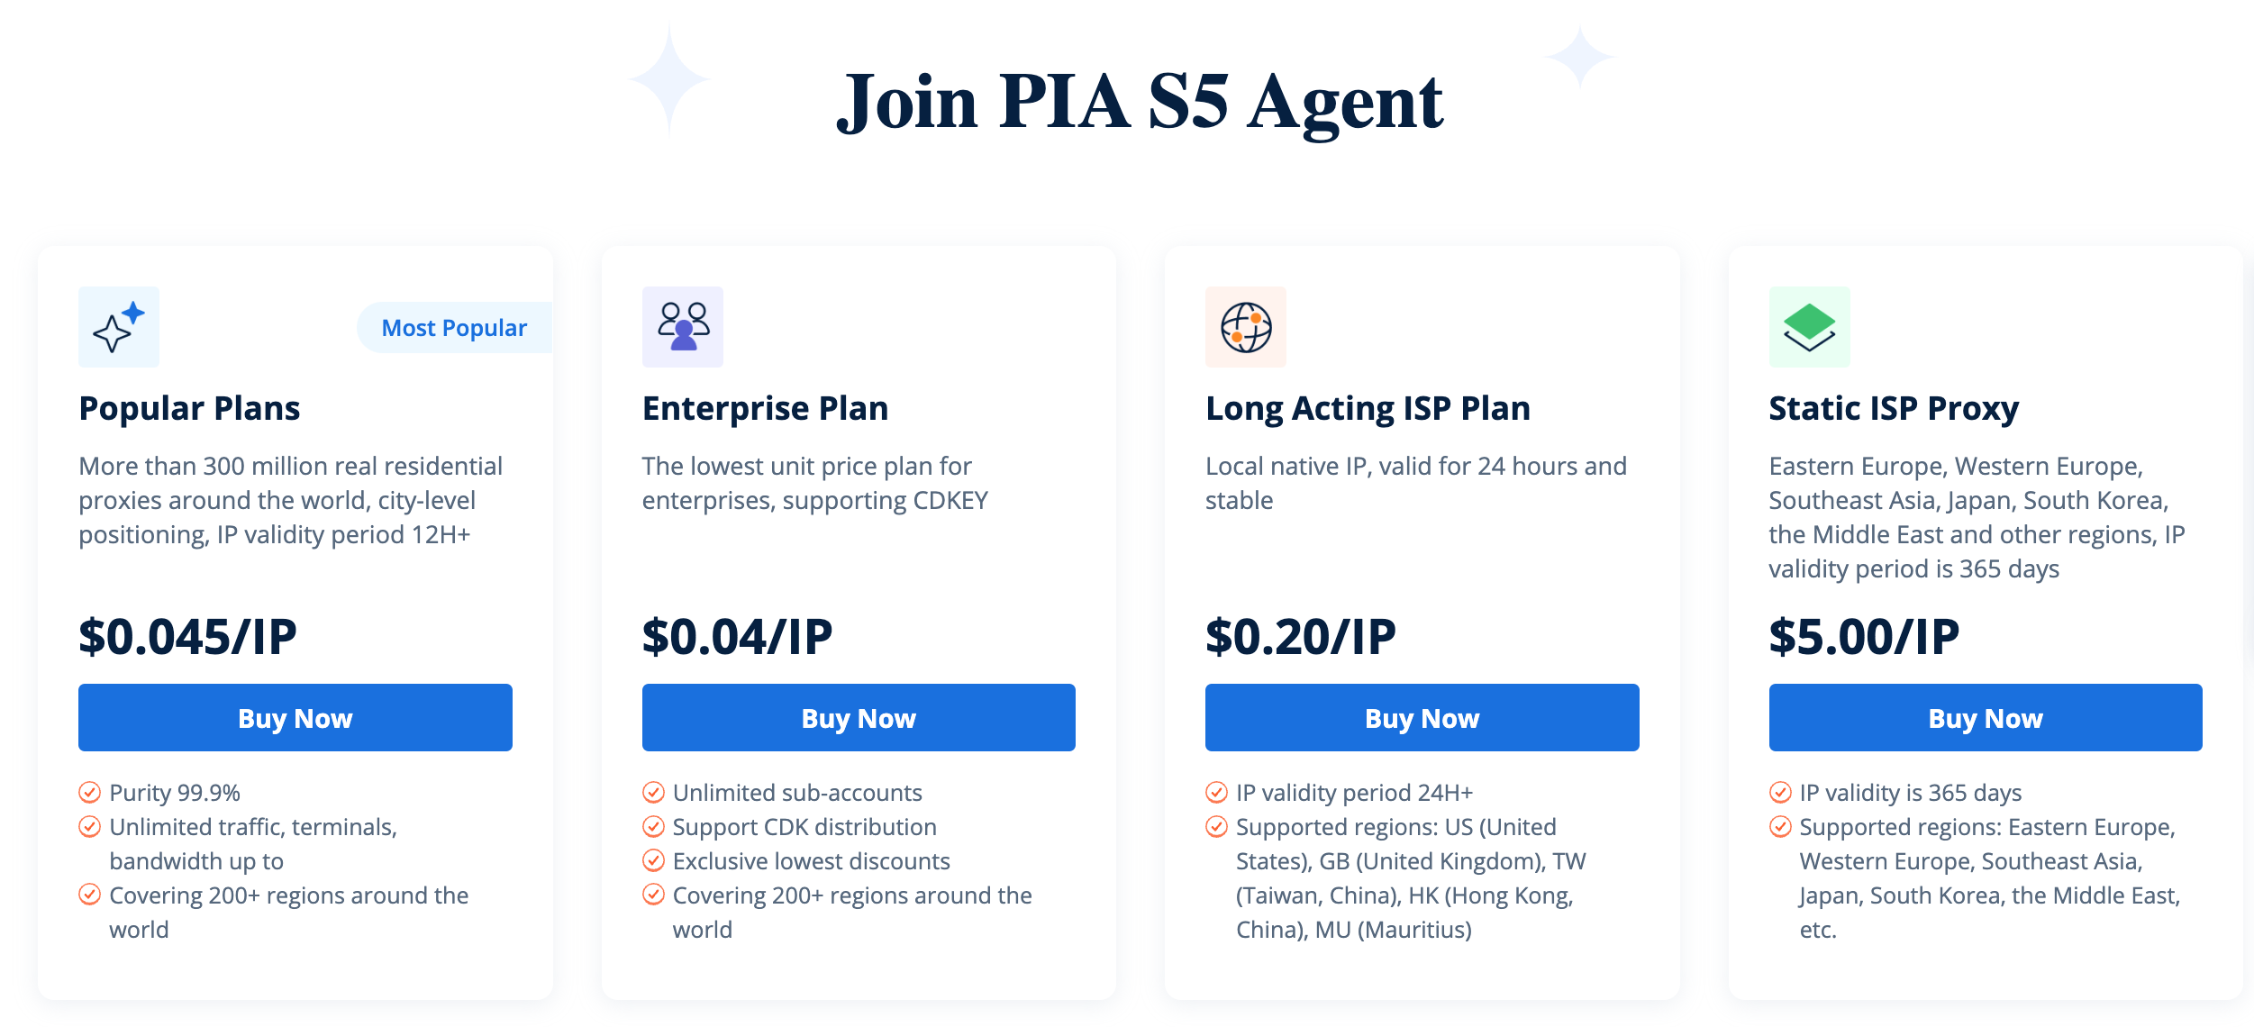The width and height of the screenshot is (2254, 1027).
Task: Select the Enterprise Plan heading
Action: [x=765, y=408]
